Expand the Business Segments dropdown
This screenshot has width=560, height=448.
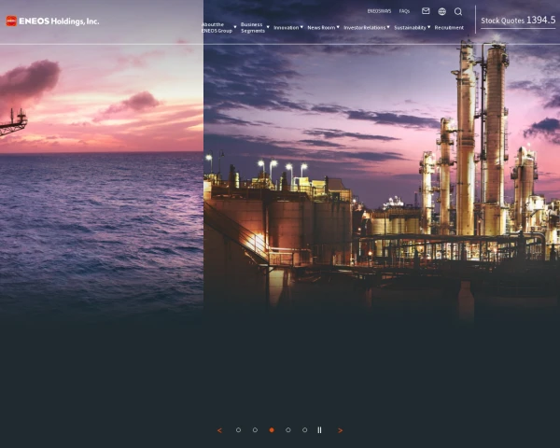[254, 28]
